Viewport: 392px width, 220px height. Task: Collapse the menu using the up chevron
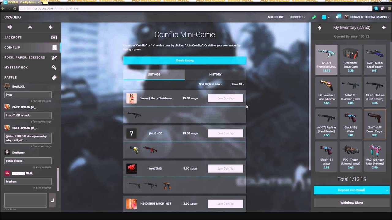pyautogui.click(x=30, y=27)
